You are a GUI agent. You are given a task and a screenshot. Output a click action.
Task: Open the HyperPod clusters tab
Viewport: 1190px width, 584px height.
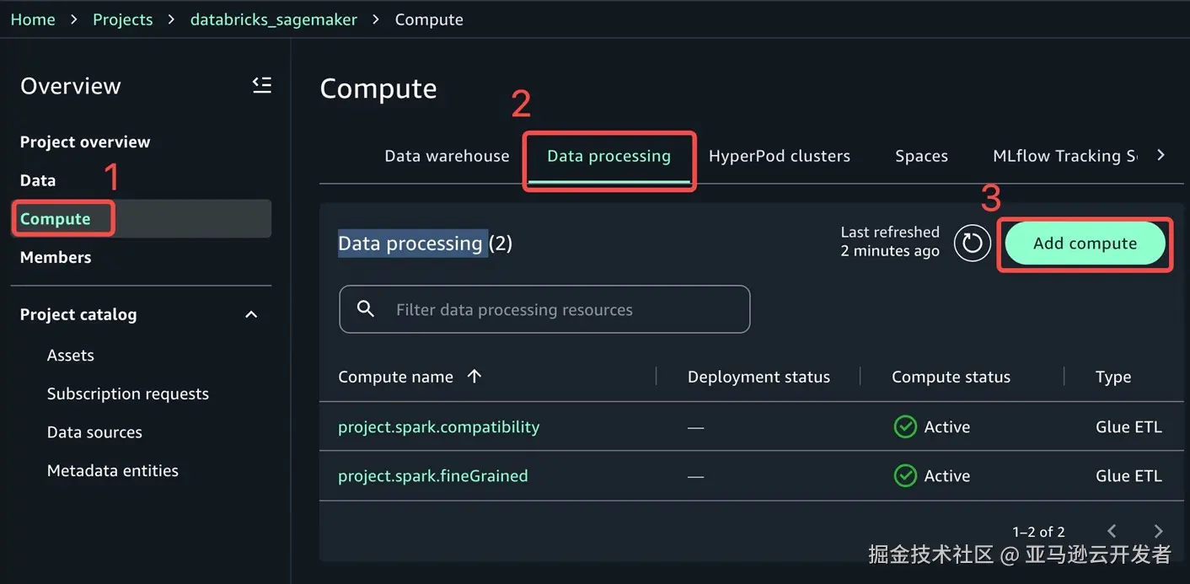[779, 156]
